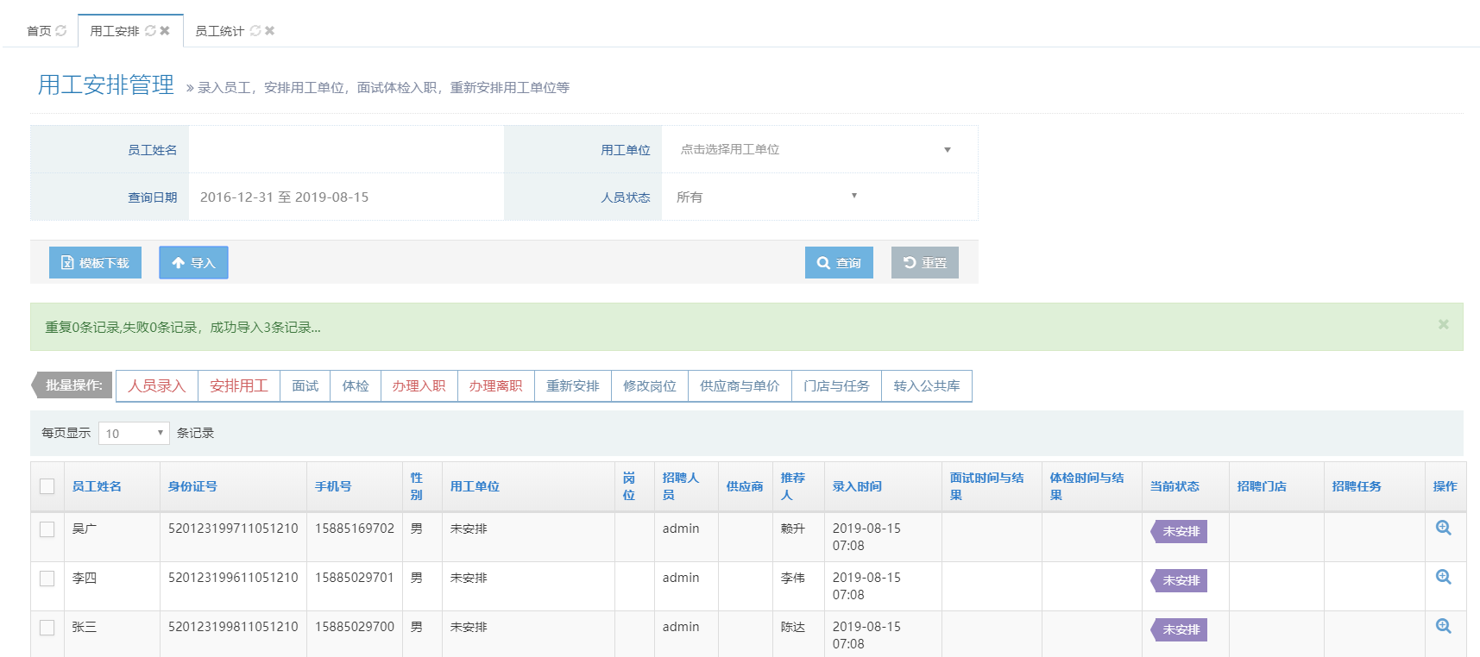1480x657 pixels.
Task: Open detail magnifier icon for 李四
Action: [1443, 578]
